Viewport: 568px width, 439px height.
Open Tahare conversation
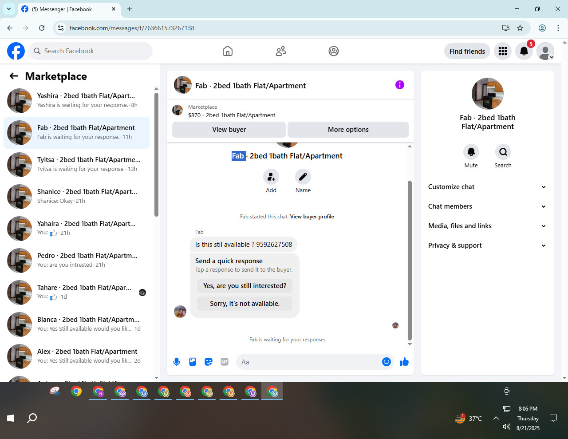[x=76, y=293]
